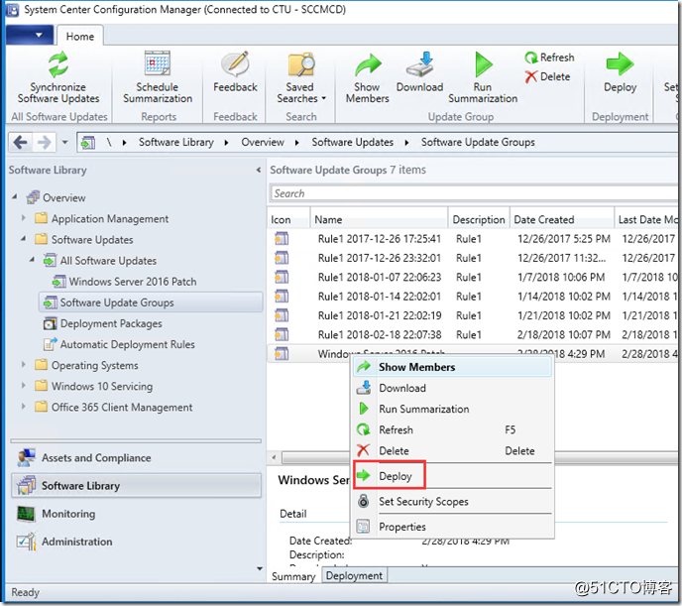
Task: Expand Office 365 Client Management node
Action: click(24, 406)
